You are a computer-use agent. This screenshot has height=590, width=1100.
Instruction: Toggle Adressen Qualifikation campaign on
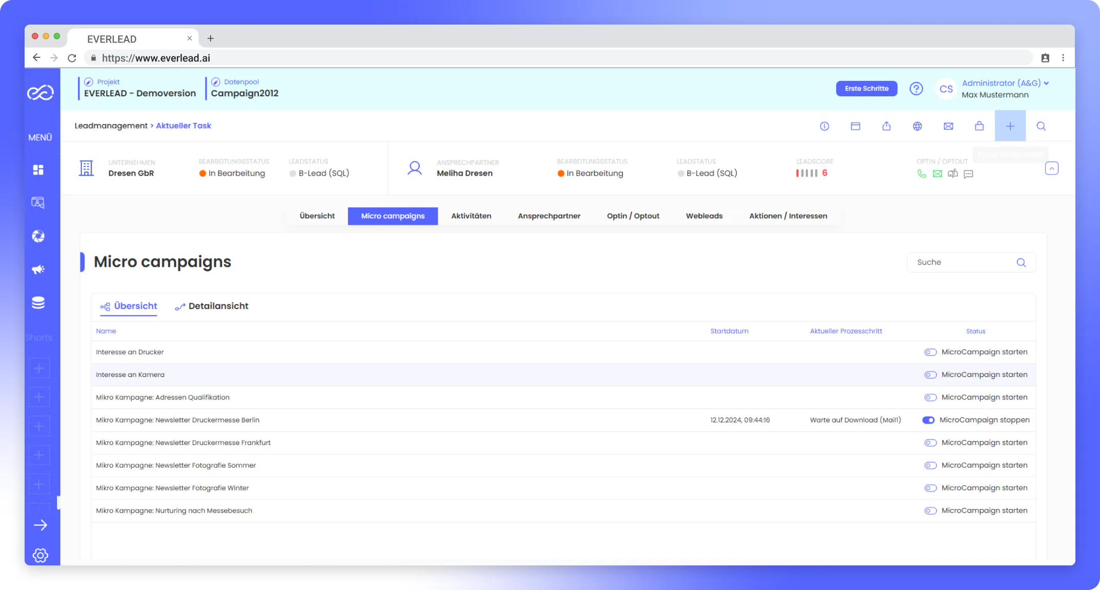[x=930, y=397]
